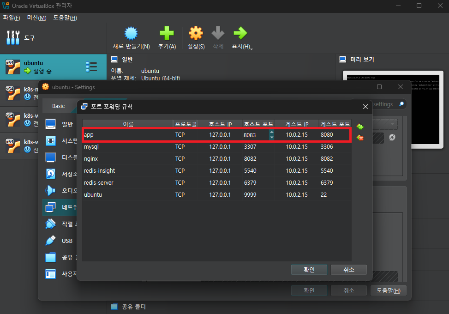
Task: Click the VM preview thumbnail
Action: (x=393, y=109)
